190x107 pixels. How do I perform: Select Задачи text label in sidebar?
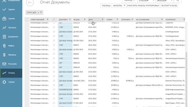(x=12, y=10)
